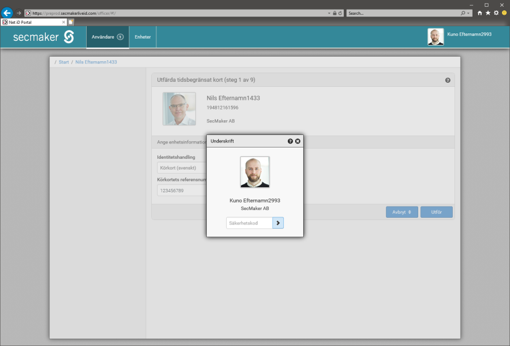This screenshot has height=346, width=510.
Task: Click the Start breadcrumb link
Action: tap(64, 62)
